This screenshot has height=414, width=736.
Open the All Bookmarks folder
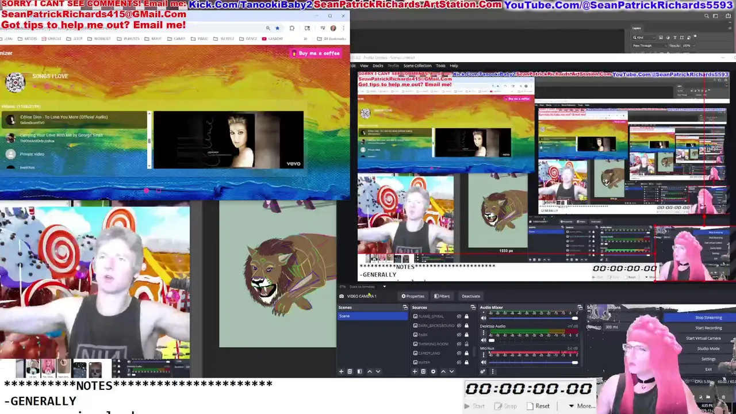point(331,39)
